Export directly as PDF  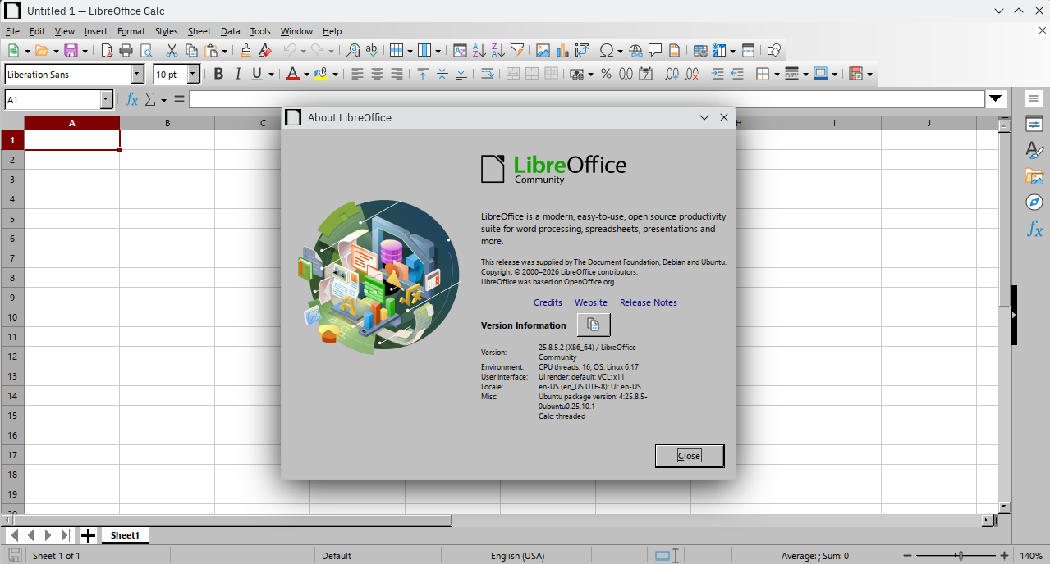click(107, 51)
